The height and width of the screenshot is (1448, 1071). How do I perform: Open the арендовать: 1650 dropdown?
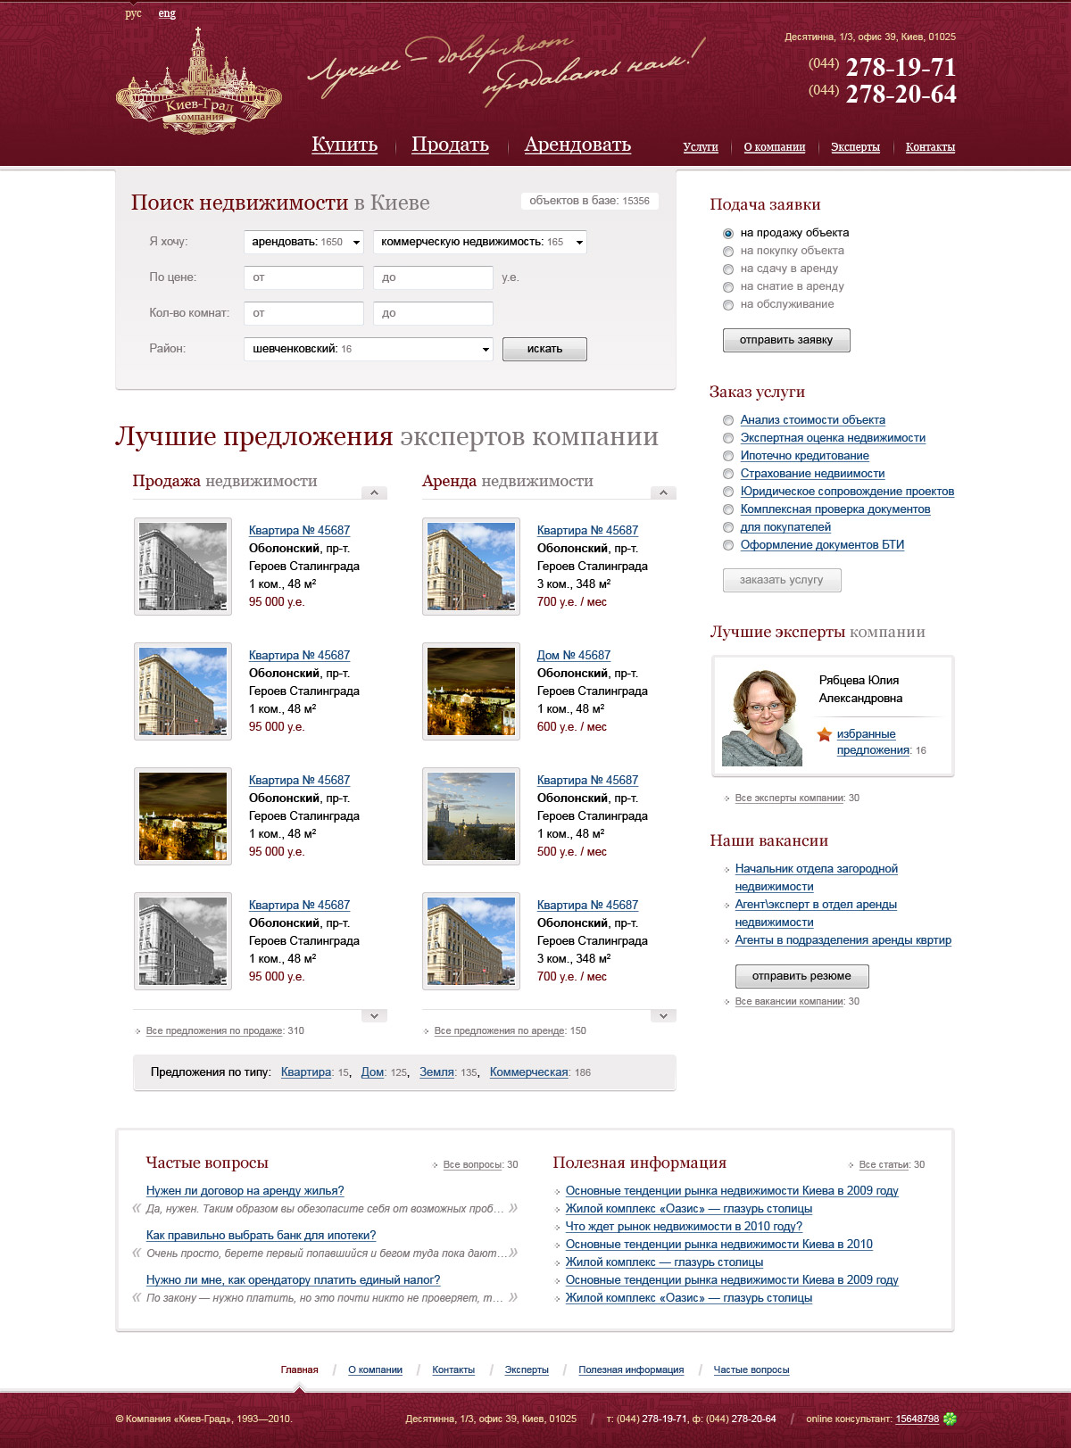(x=303, y=242)
